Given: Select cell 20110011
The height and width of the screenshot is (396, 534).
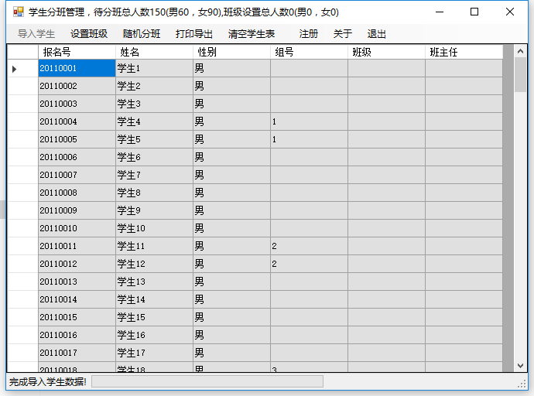Looking at the screenshot, I should point(77,246).
